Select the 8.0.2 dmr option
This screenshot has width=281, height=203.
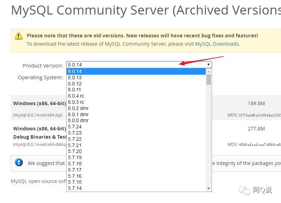click(136, 108)
